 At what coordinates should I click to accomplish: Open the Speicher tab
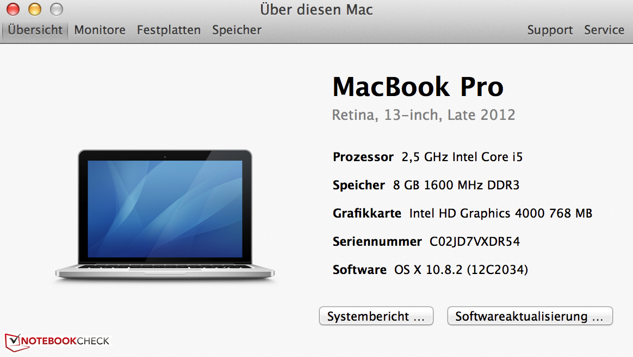[237, 30]
